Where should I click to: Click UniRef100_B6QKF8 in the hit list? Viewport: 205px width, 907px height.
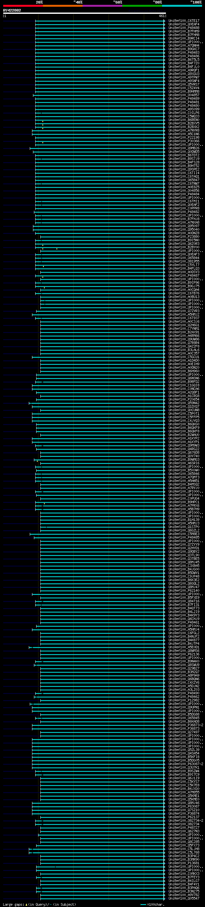pyautogui.click(x=184, y=431)
